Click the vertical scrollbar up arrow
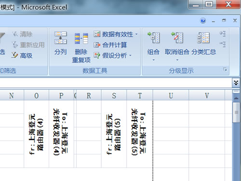 pos(236,98)
